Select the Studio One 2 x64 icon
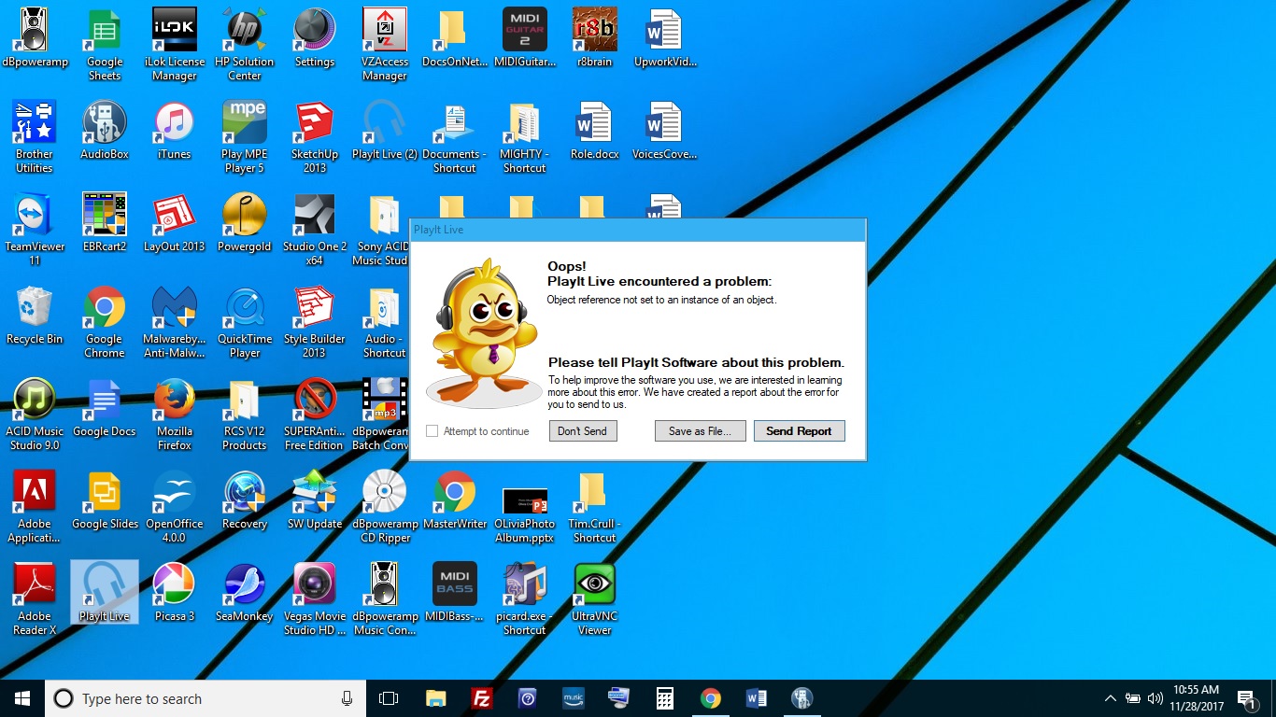Screen dimensions: 1276x717 [x=315, y=230]
